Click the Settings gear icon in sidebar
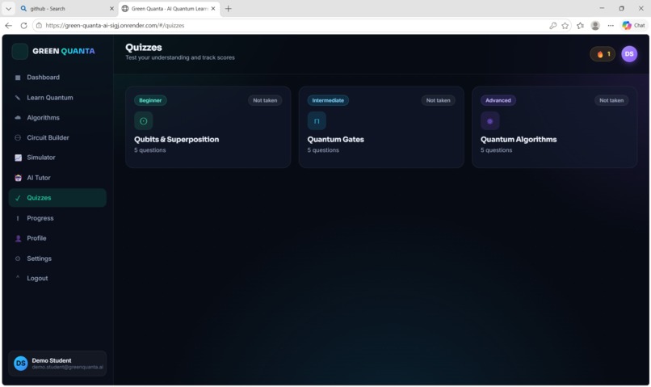 pyautogui.click(x=18, y=259)
